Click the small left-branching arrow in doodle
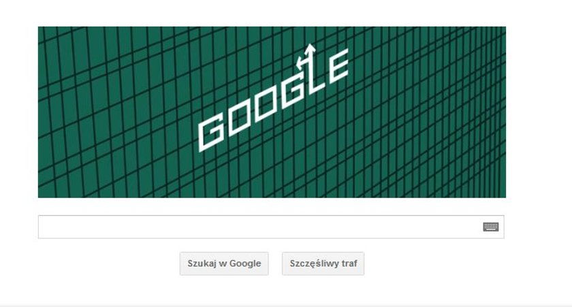 tap(300, 63)
